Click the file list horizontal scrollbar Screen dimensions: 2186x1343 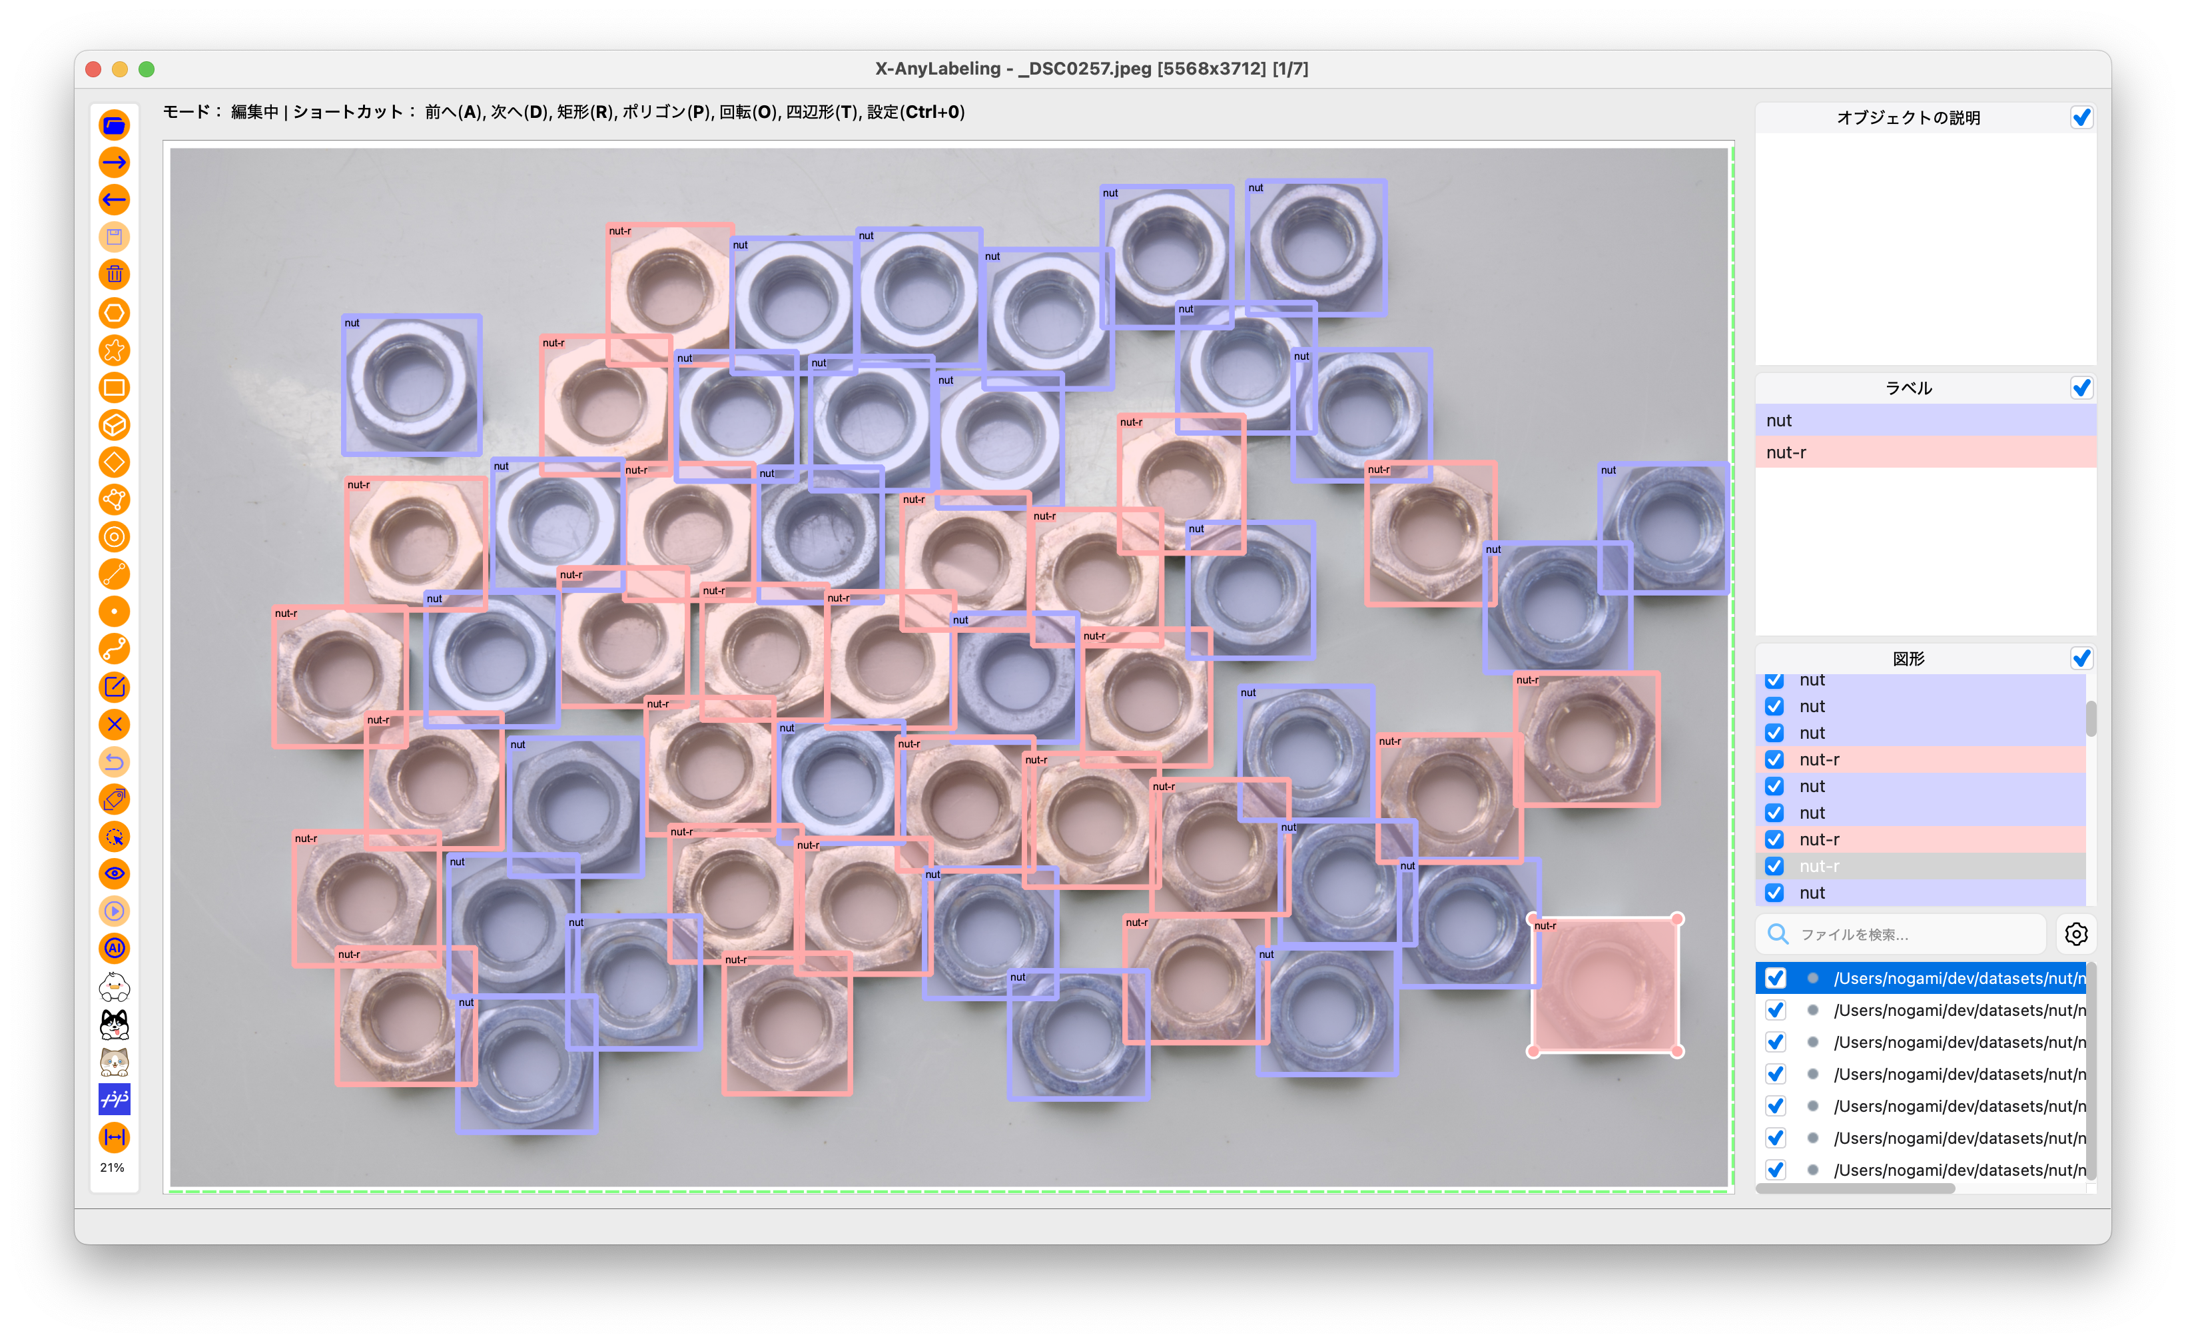(x=1856, y=1188)
